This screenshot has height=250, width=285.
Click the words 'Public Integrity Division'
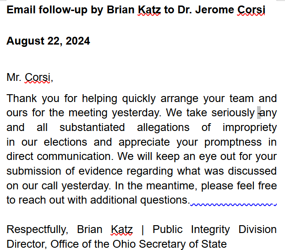click(x=214, y=229)
